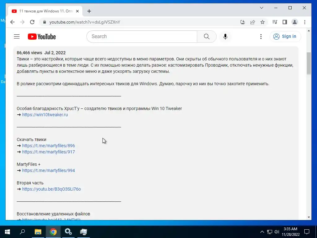
Task: Open the Chrome three-dot menu
Action: (305, 22)
